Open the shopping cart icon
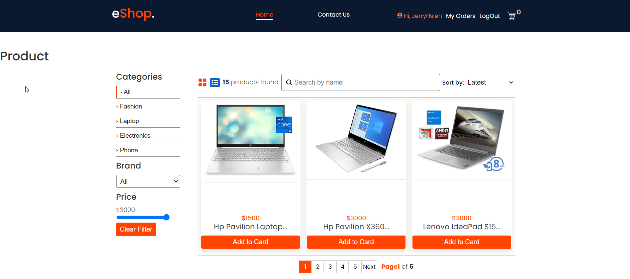This screenshot has width=630, height=279. (x=511, y=16)
